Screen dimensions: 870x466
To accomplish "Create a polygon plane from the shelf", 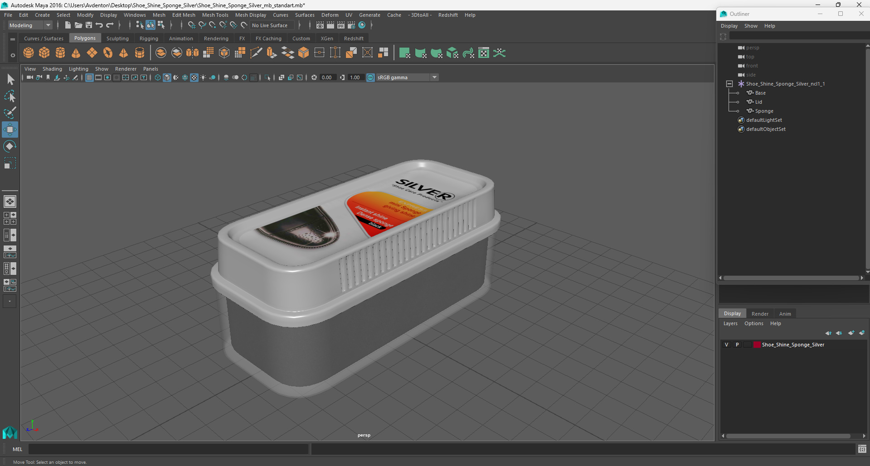I will (x=92, y=53).
